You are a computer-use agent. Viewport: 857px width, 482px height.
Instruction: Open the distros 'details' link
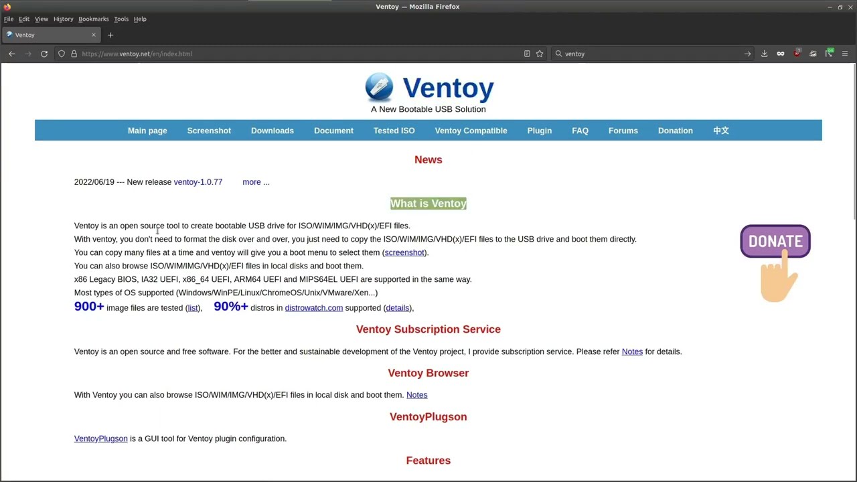pyautogui.click(x=398, y=308)
